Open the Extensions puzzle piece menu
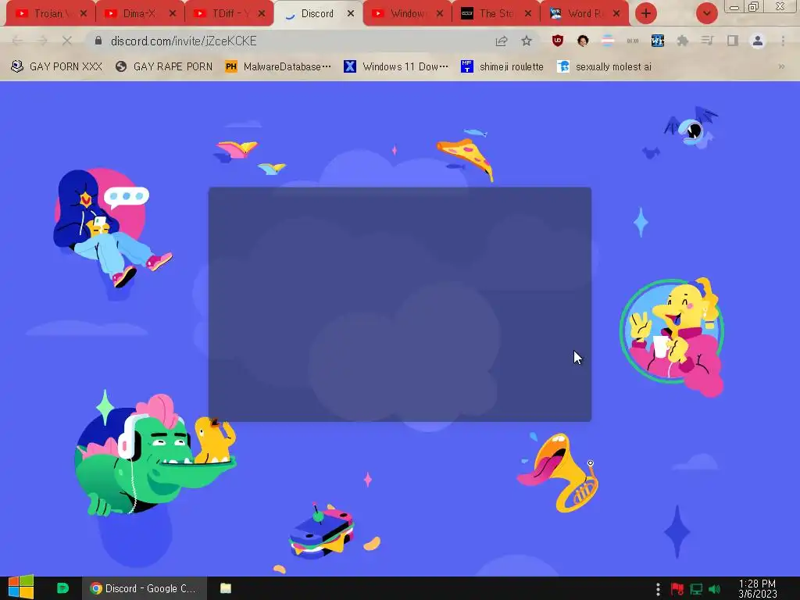Screen dimensions: 800x600 pos(683,41)
